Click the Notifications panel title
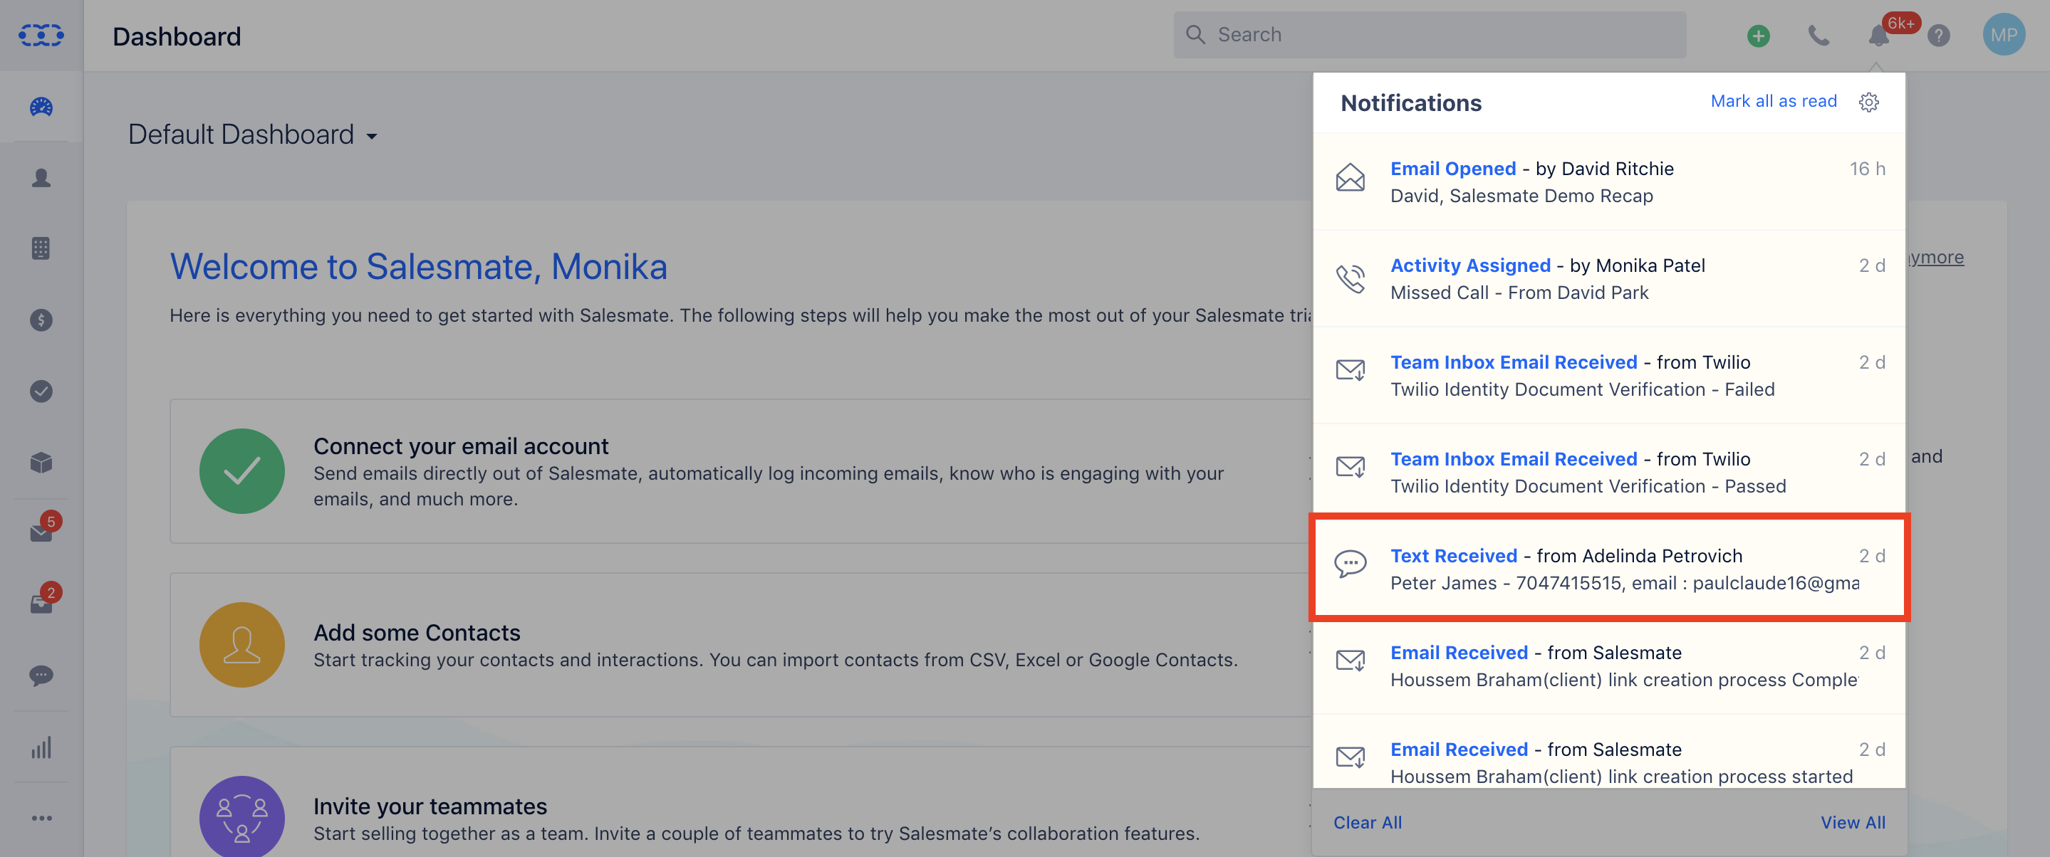 [1411, 102]
